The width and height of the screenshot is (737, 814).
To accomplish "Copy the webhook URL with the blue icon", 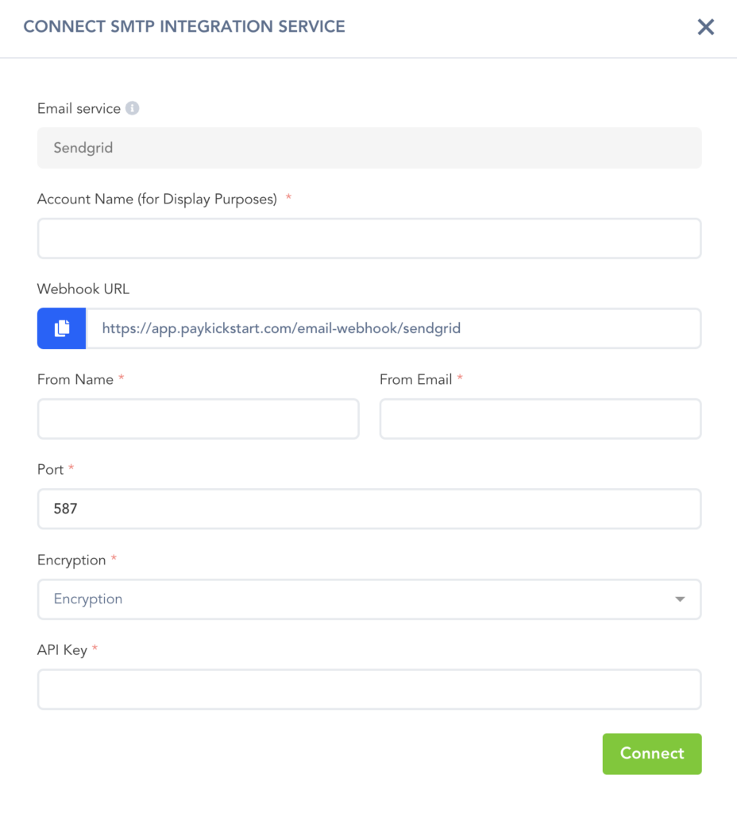I will coord(61,328).
